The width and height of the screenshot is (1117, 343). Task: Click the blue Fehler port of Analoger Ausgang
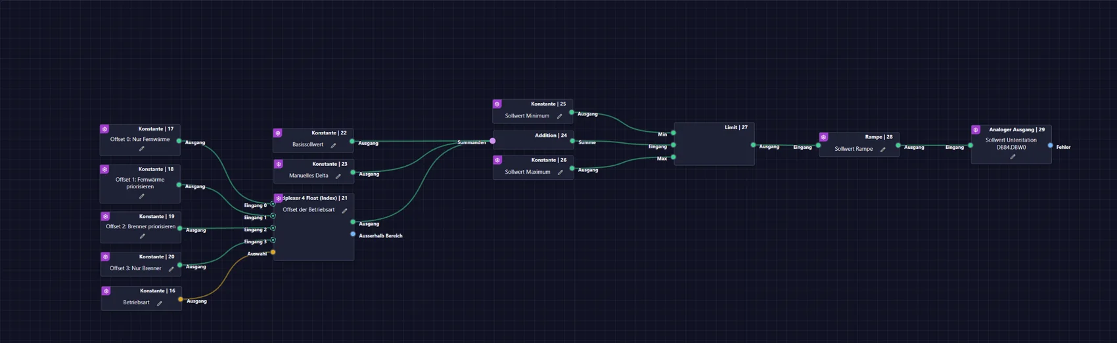(x=1051, y=146)
